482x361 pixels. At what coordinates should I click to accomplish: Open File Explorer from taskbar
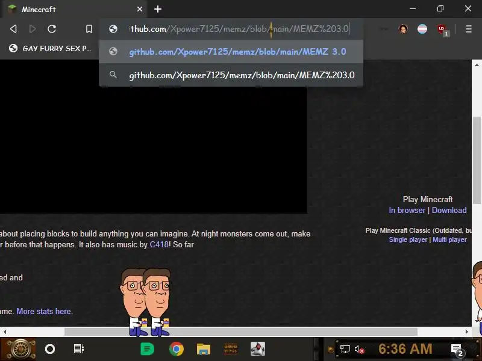point(204,349)
